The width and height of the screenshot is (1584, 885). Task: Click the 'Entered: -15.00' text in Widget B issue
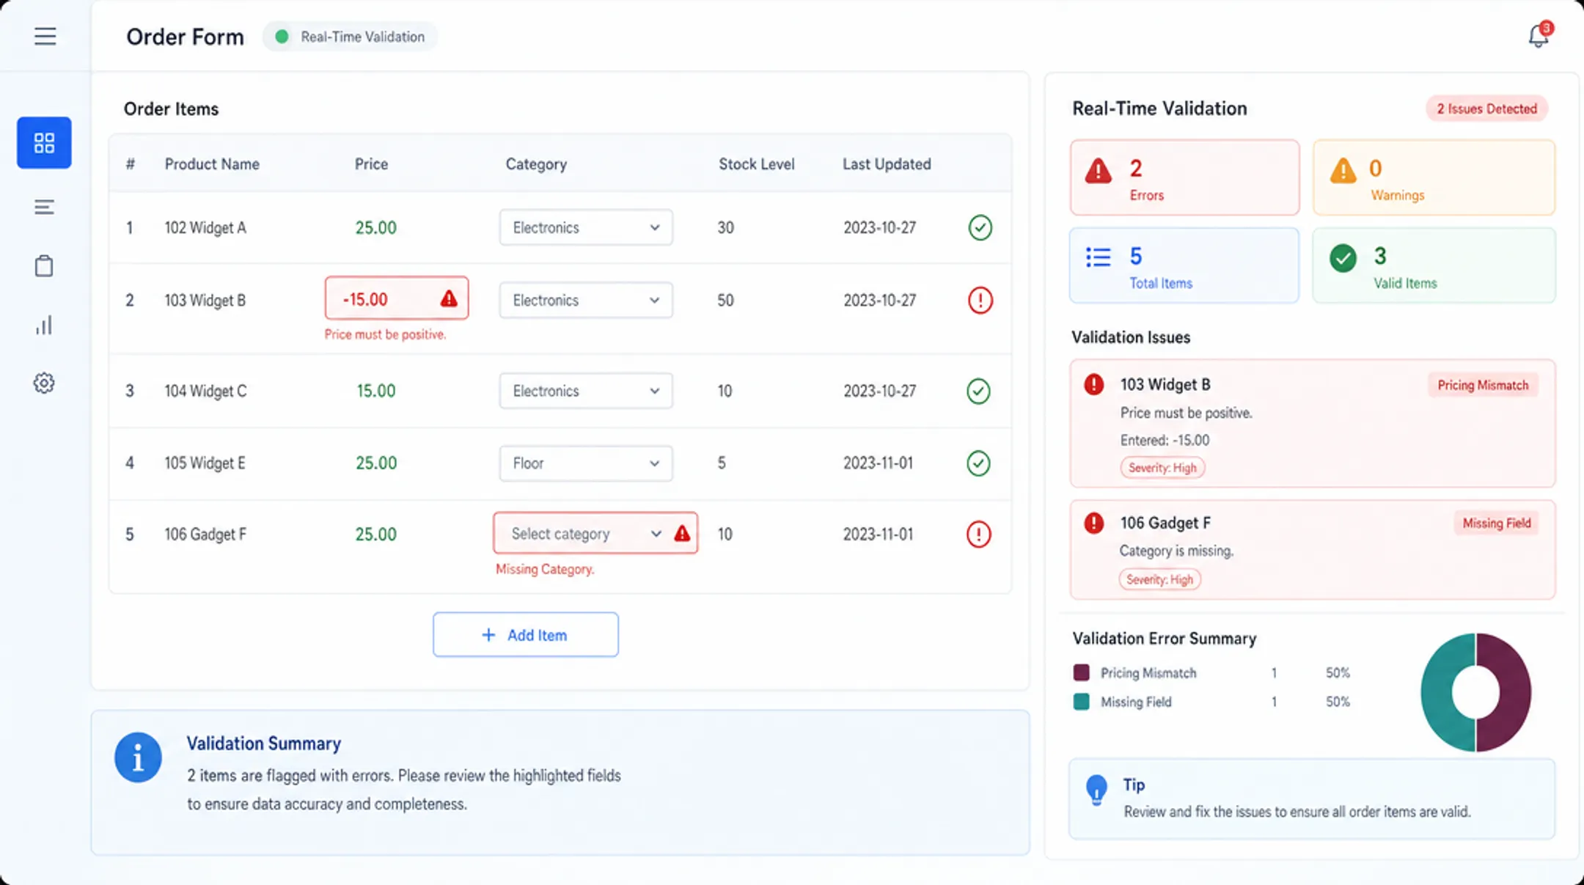[1165, 440]
